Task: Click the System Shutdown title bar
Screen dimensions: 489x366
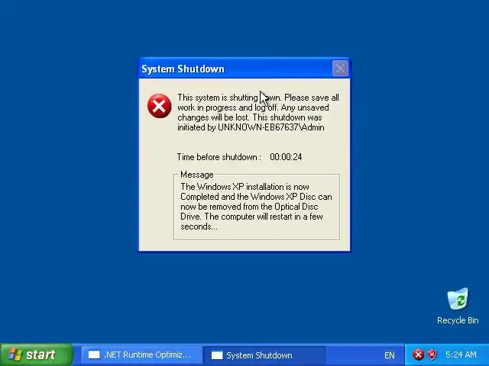Action: pos(244,69)
